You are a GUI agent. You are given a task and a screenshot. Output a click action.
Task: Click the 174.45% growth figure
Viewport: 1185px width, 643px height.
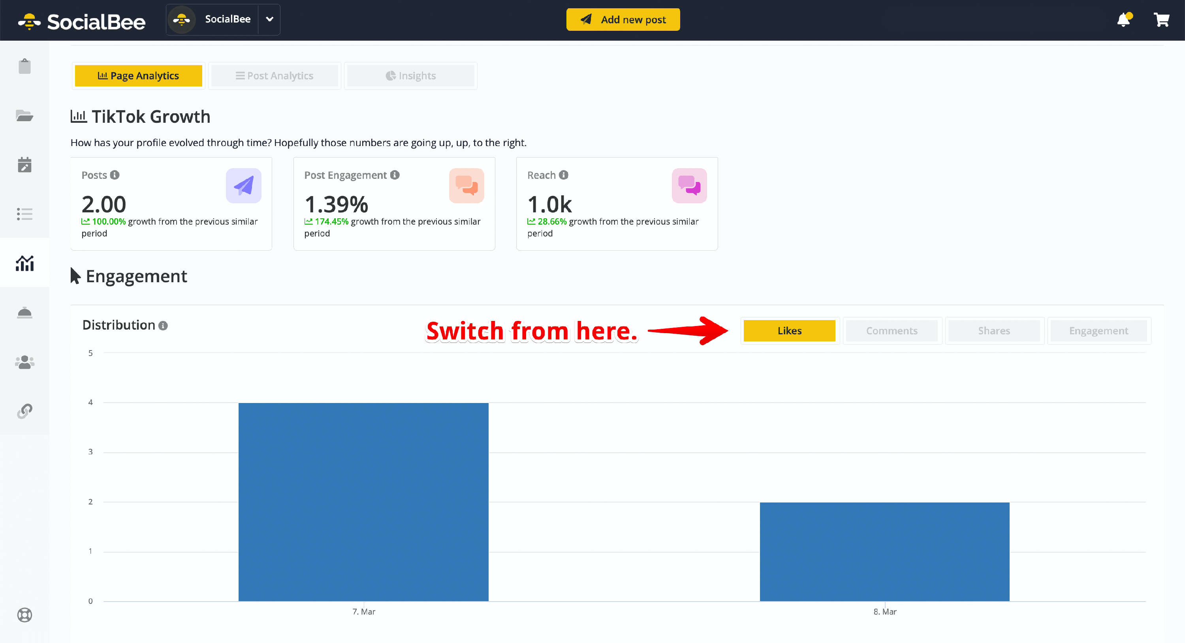[x=331, y=221]
